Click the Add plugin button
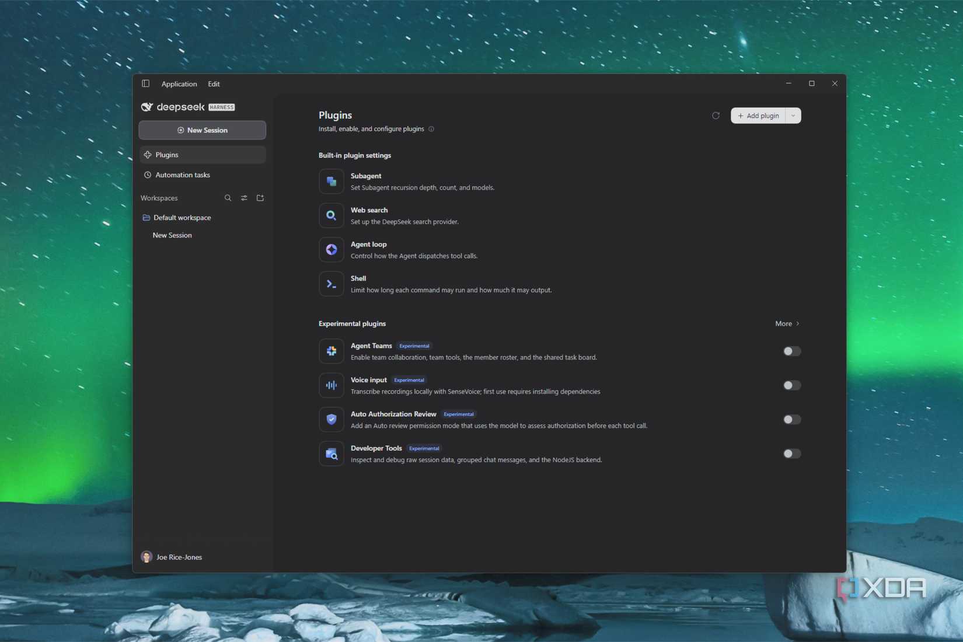 [x=758, y=116]
